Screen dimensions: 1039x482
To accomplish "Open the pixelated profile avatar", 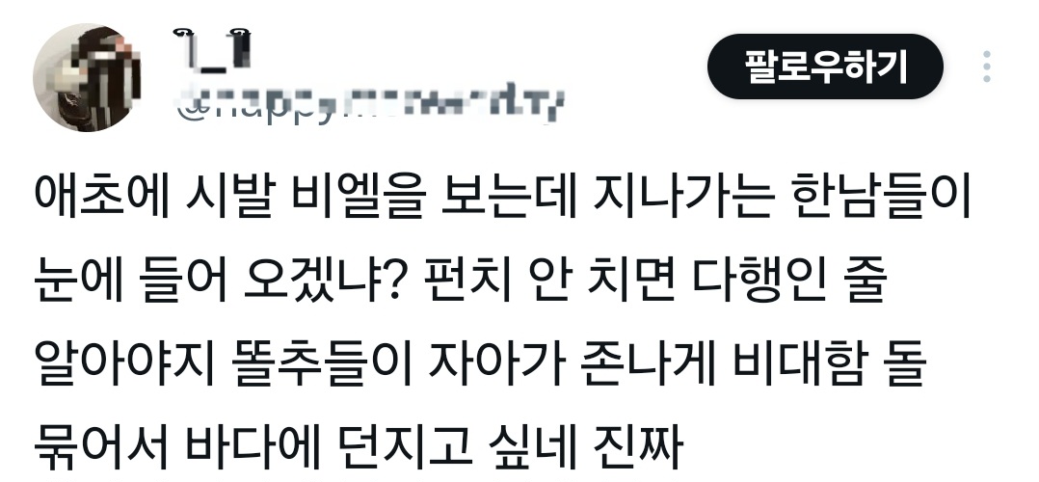I will (x=88, y=77).
